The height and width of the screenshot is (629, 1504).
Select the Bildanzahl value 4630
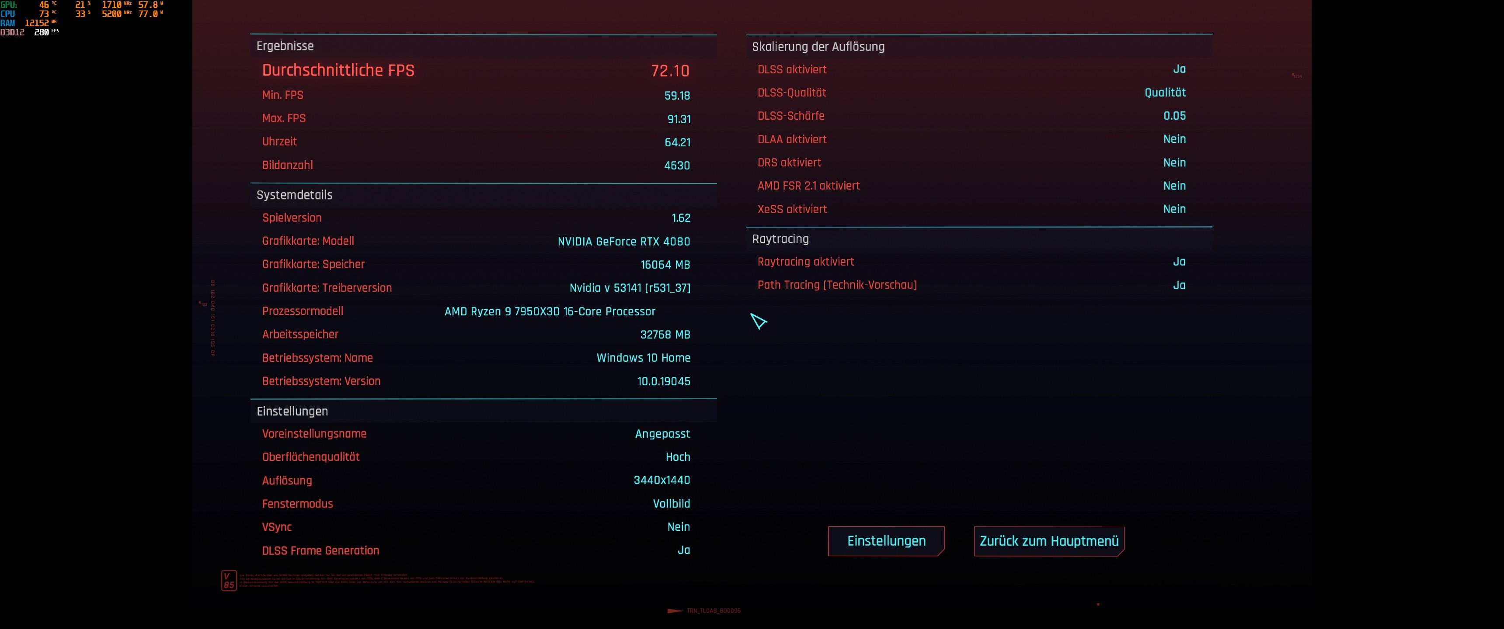pyautogui.click(x=677, y=166)
